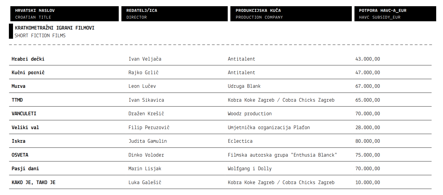
Task: Click the Iskra subsidy amount 80.000,00
Action: pos(367,141)
